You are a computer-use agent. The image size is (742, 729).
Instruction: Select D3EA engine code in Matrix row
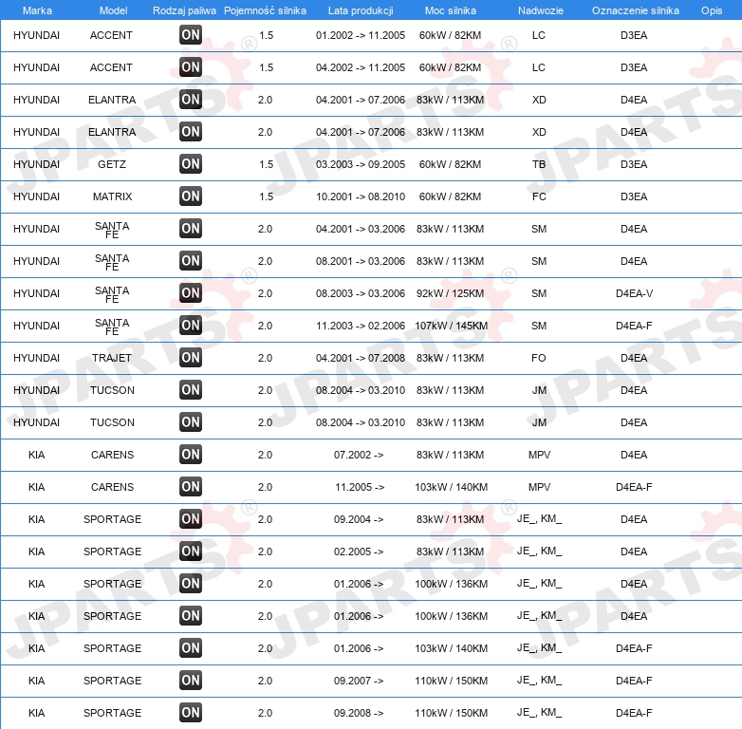coord(634,196)
